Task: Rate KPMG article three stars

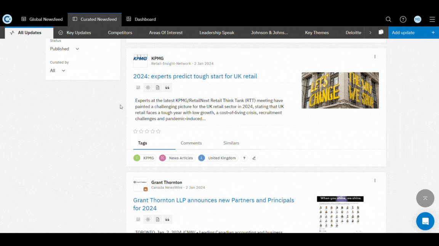Action: [x=147, y=131]
